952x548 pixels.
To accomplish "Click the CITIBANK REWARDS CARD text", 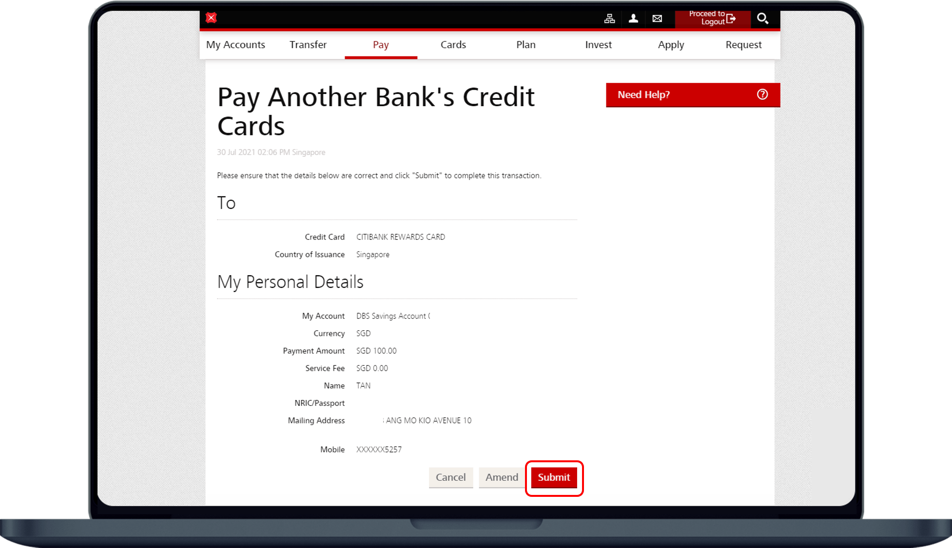I will [x=401, y=237].
